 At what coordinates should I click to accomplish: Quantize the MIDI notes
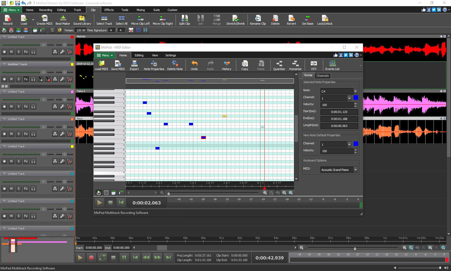[279, 65]
